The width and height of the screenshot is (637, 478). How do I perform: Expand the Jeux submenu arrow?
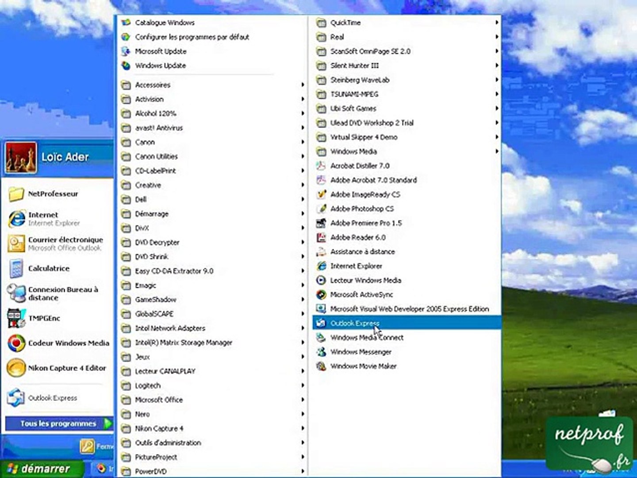[x=303, y=357]
